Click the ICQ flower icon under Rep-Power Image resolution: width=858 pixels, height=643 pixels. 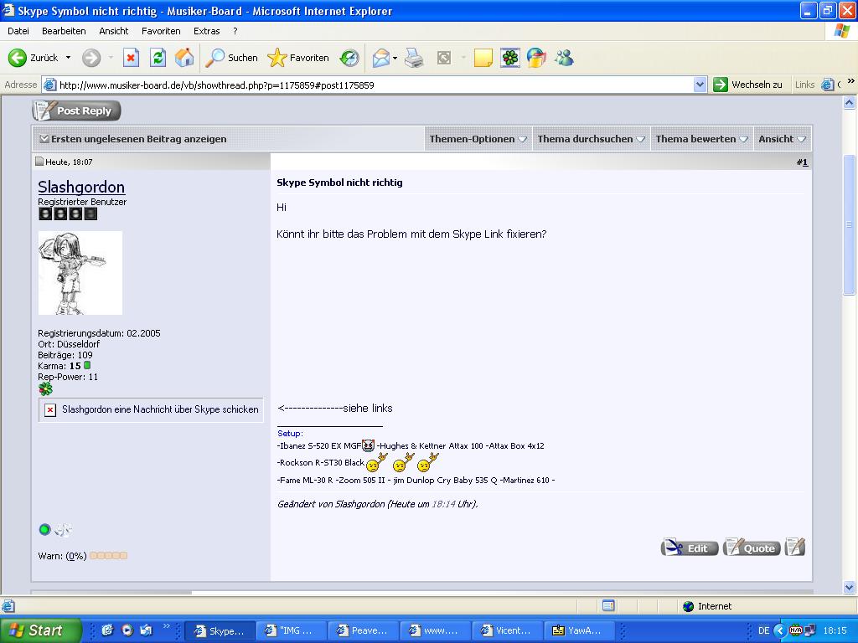coord(45,388)
